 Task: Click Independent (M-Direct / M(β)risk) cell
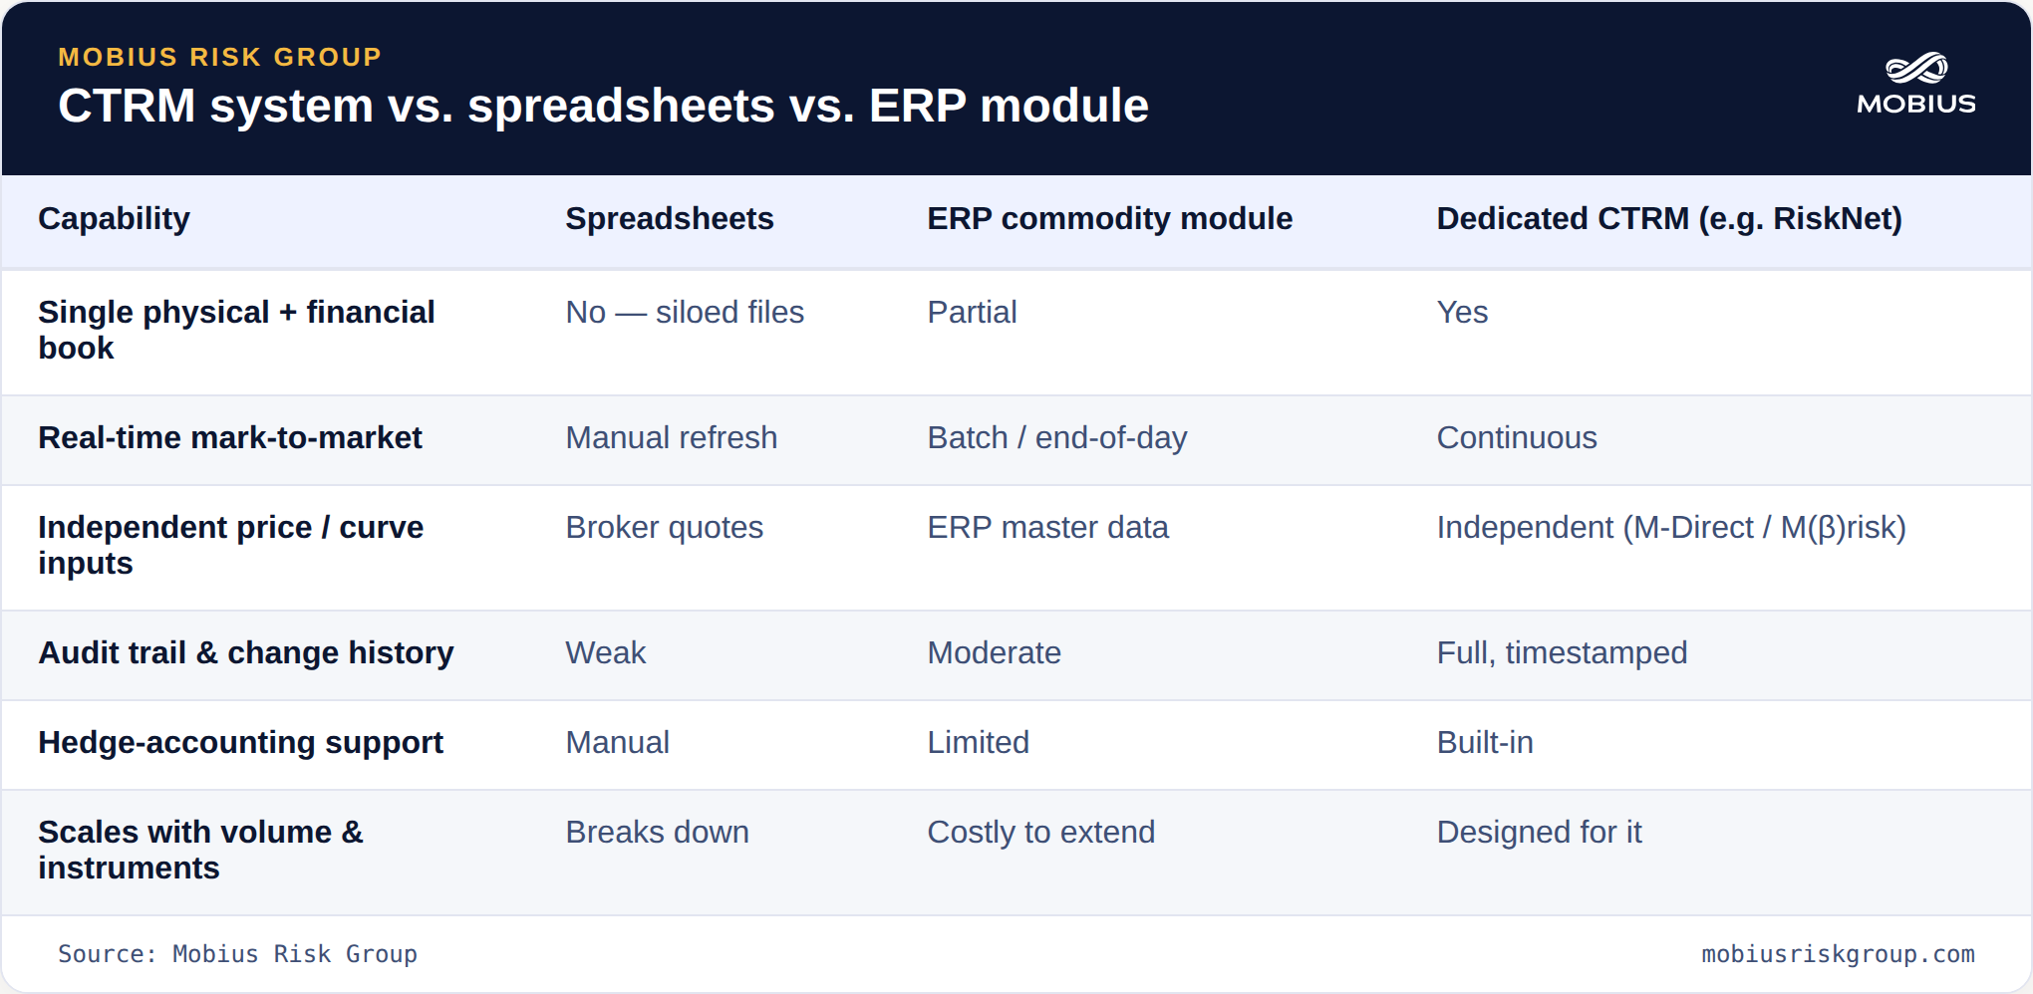tap(1671, 527)
